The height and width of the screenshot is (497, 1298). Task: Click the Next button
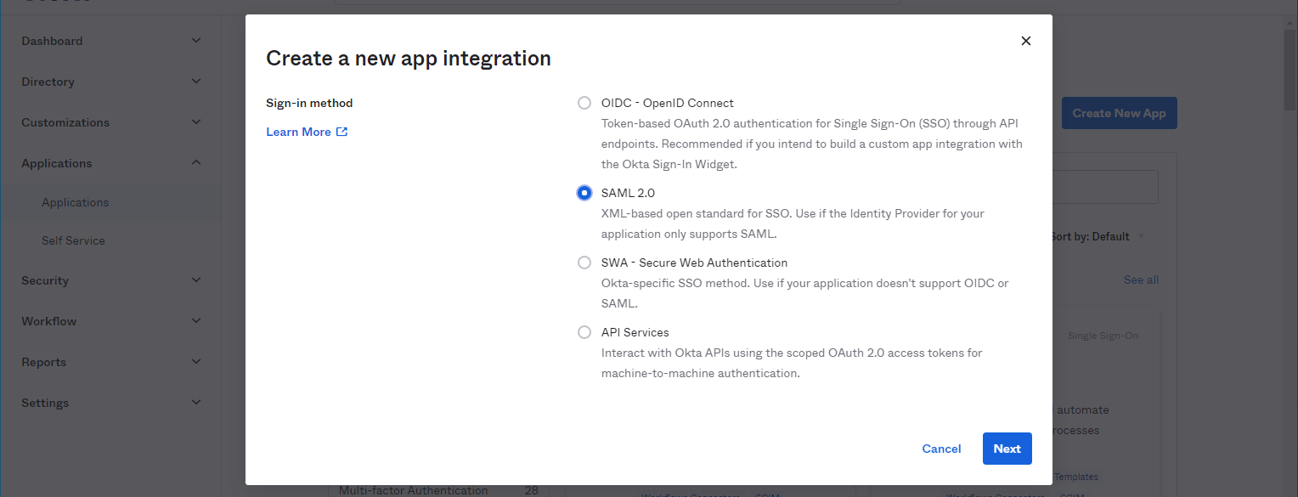[x=1007, y=449]
